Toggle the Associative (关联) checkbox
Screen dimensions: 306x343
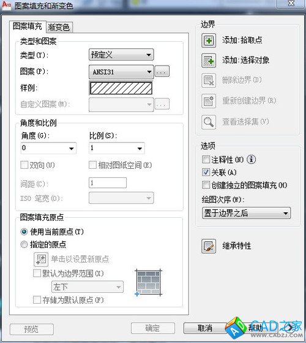[x=206, y=172]
